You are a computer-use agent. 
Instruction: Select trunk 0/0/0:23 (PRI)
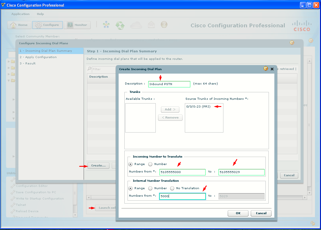click(x=198, y=106)
